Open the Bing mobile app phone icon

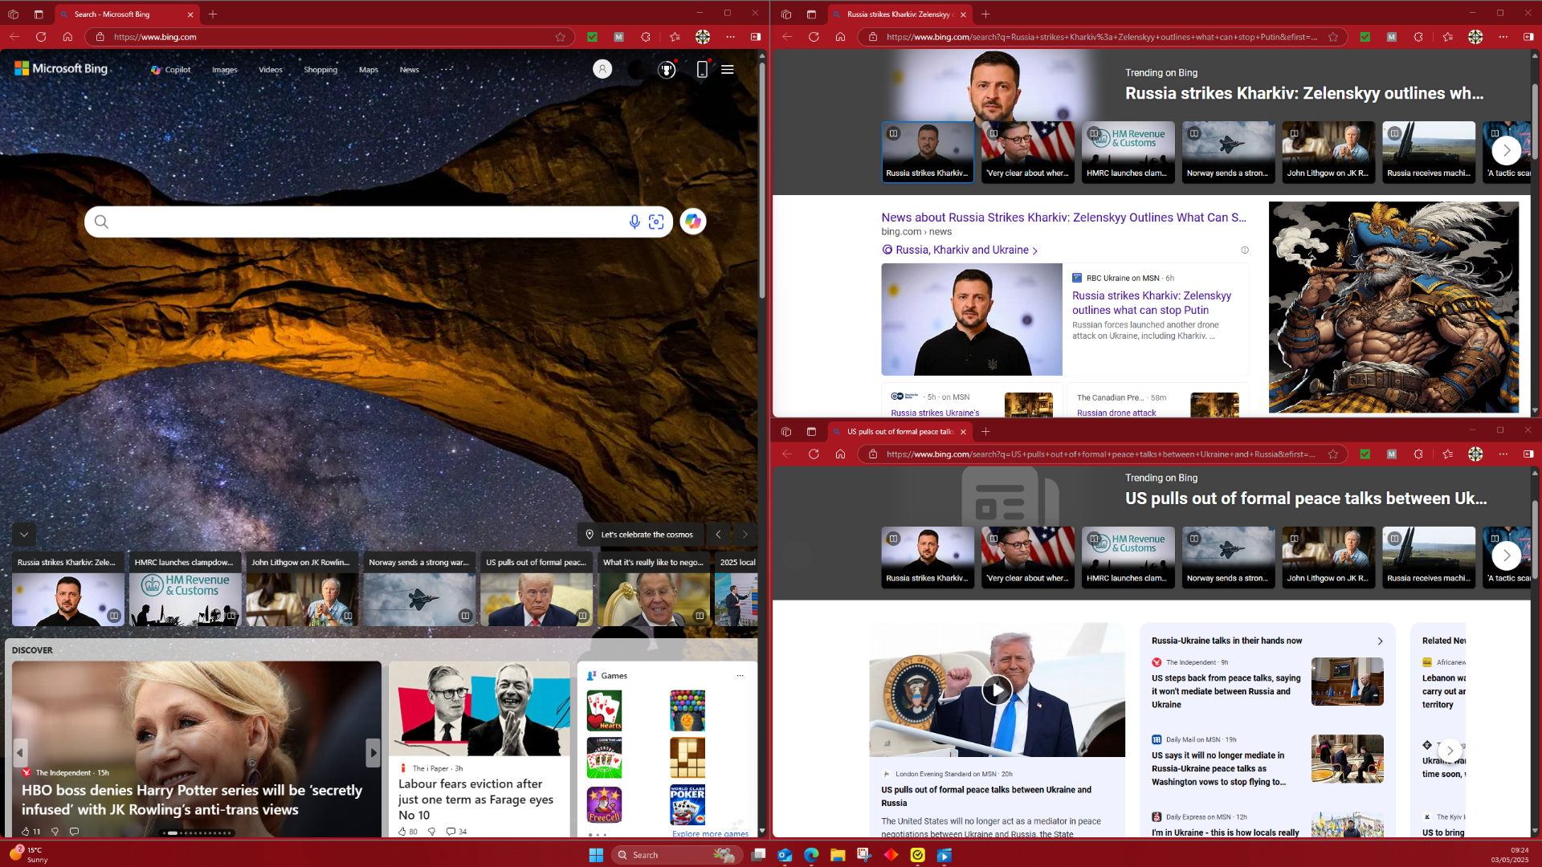click(702, 70)
